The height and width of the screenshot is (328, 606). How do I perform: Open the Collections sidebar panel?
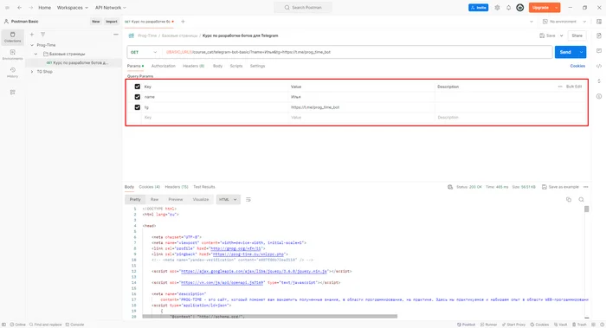(12, 37)
